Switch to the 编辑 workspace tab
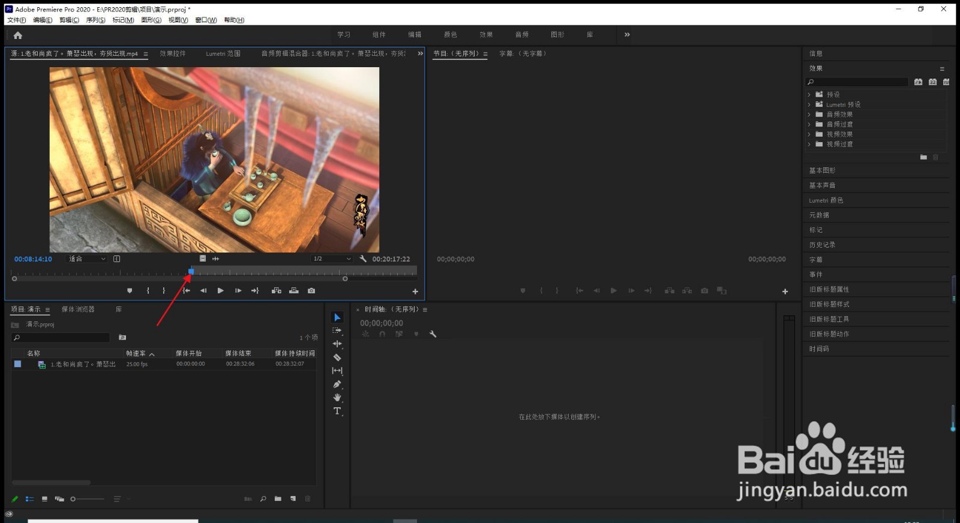The width and height of the screenshot is (960, 523). pyautogui.click(x=415, y=35)
